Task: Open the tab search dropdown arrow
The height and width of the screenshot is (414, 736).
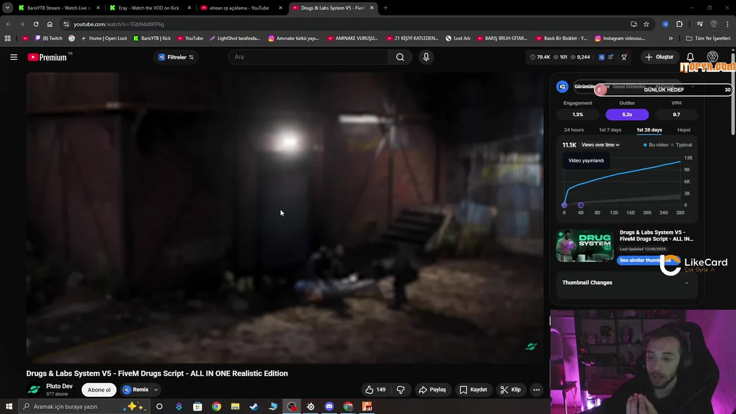Action: pos(7,8)
